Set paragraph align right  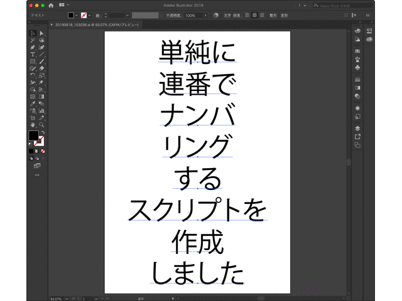click(x=262, y=15)
